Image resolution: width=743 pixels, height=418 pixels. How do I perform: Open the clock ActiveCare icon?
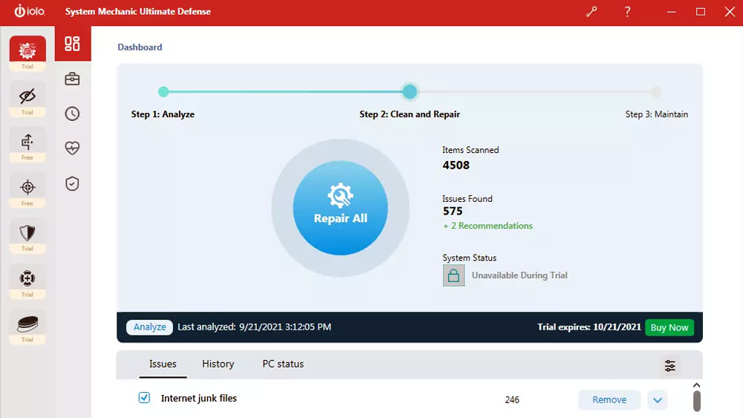73,114
